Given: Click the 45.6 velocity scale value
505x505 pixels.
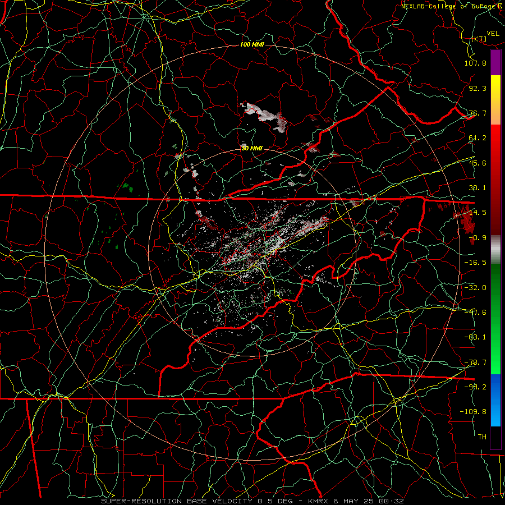Looking at the screenshot, I should [478, 163].
